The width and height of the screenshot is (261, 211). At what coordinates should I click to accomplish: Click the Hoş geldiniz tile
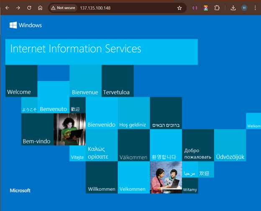(x=134, y=113)
